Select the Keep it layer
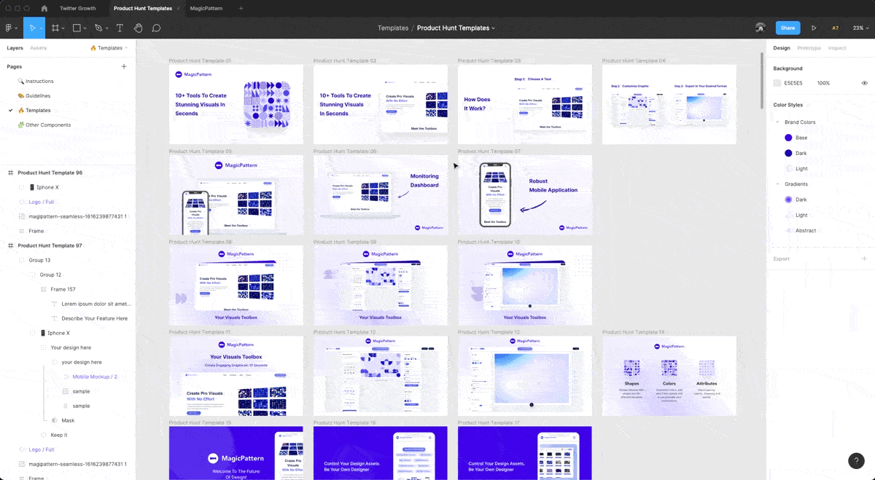The height and width of the screenshot is (480, 875). [59, 435]
